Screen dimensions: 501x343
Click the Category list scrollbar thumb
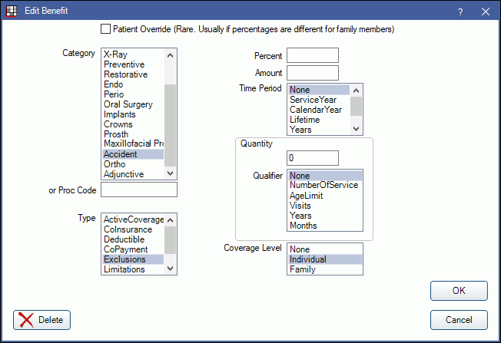click(x=171, y=125)
